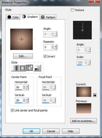Click the All tools icon beside Current
The height and width of the screenshot is (138, 102).
(94, 95)
